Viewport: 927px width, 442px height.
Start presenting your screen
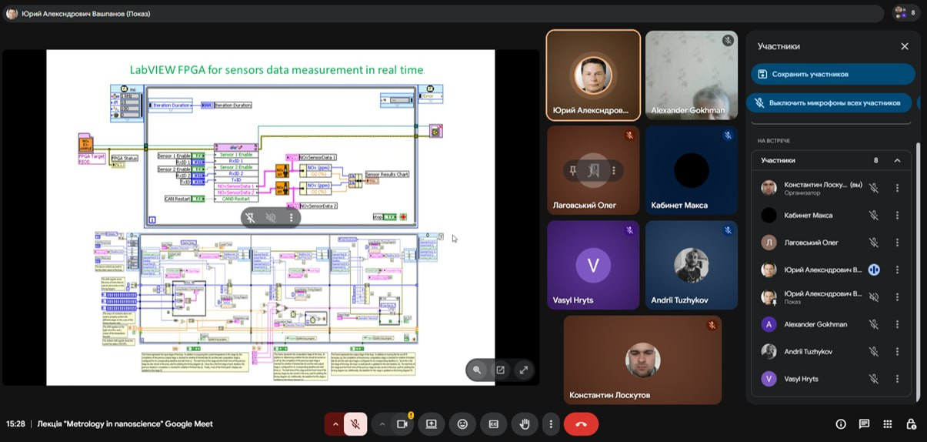(432, 424)
